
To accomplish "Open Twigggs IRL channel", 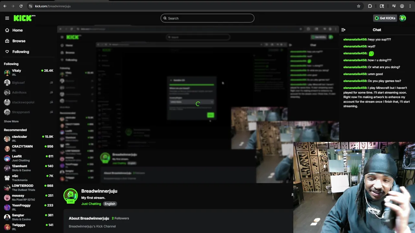I will coord(29,227).
